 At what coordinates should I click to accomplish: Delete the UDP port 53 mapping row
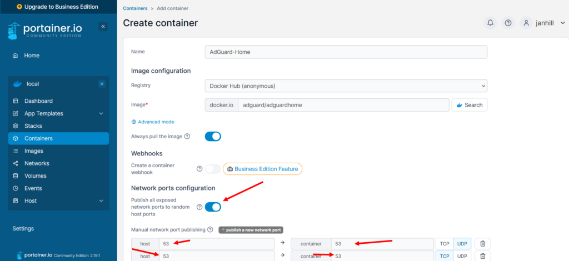tap(483, 244)
